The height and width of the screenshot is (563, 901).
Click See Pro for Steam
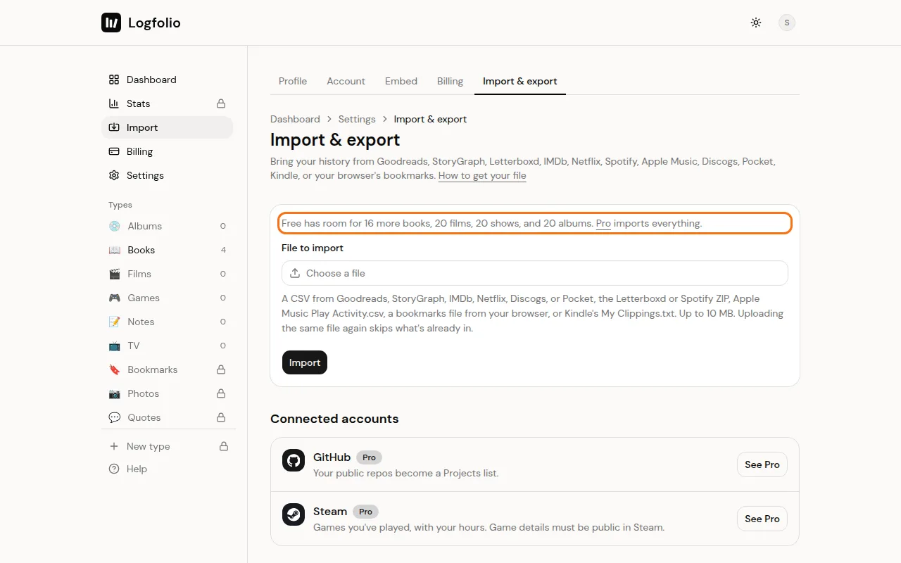(762, 519)
